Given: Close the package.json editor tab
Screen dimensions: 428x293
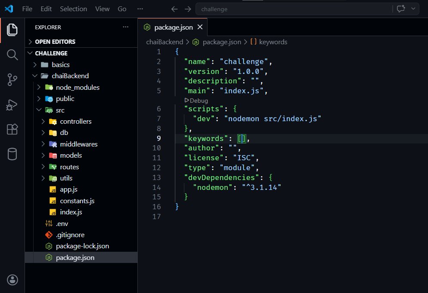Looking at the screenshot, I should [x=200, y=27].
